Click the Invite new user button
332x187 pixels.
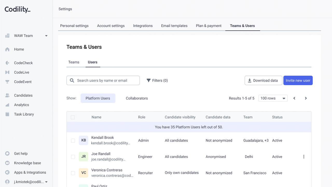click(298, 81)
